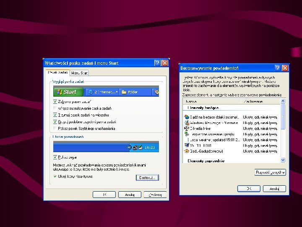The height and width of the screenshot is (227, 302).
Task: Open the behavior cell for the Windows Update row
Action: [x=260, y=117]
